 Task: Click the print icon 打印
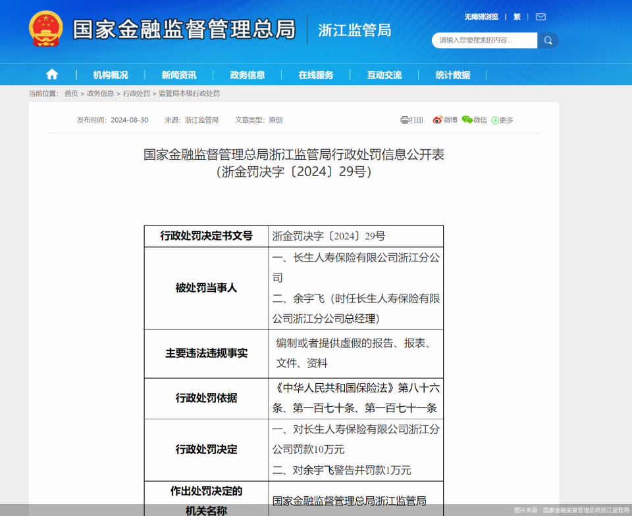(x=411, y=120)
